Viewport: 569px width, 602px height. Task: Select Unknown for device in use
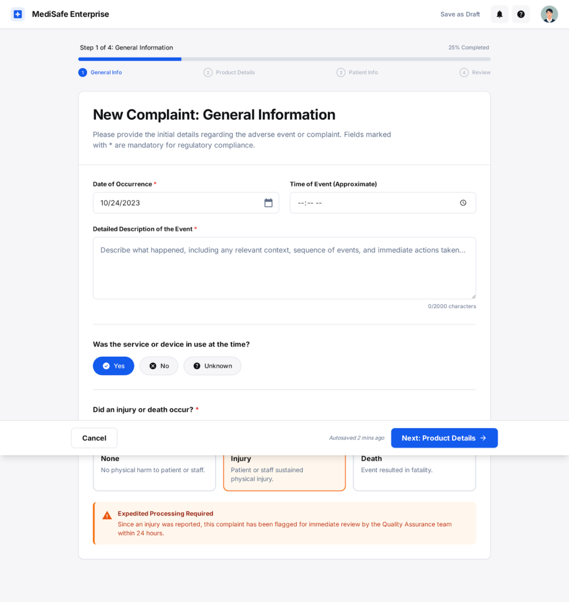pos(212,366)
